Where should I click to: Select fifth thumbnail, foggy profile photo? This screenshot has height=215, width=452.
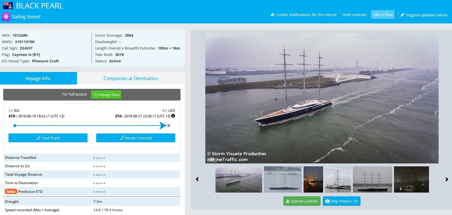point(372,179)
